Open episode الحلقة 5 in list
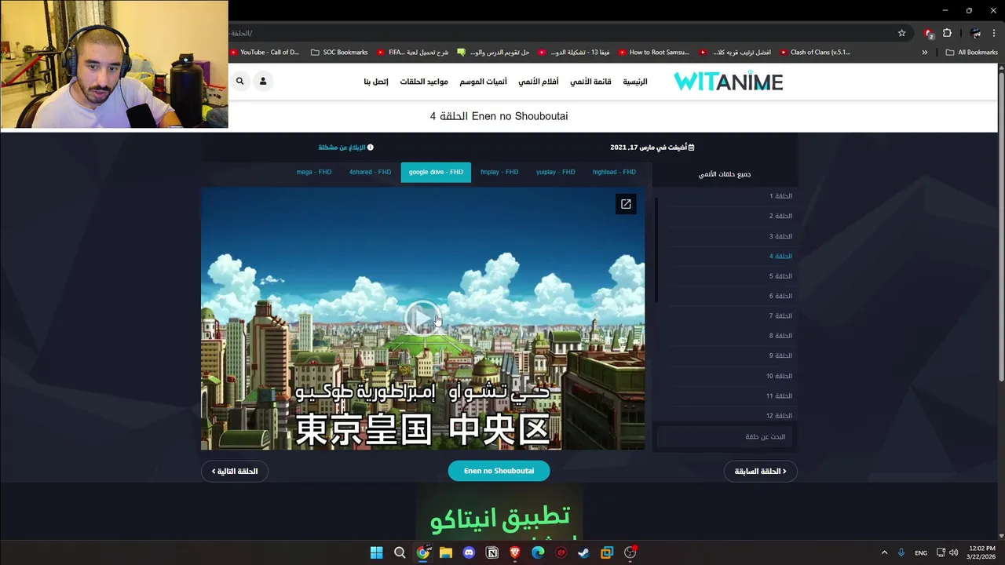 (780, 276)
